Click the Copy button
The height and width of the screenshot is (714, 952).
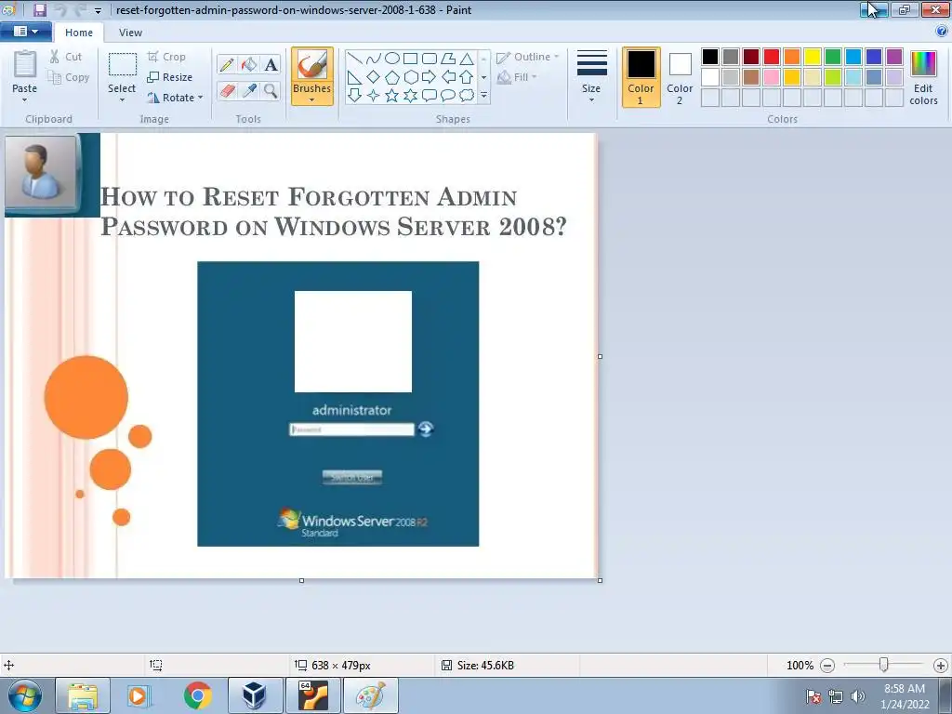[x=69, y=77]
